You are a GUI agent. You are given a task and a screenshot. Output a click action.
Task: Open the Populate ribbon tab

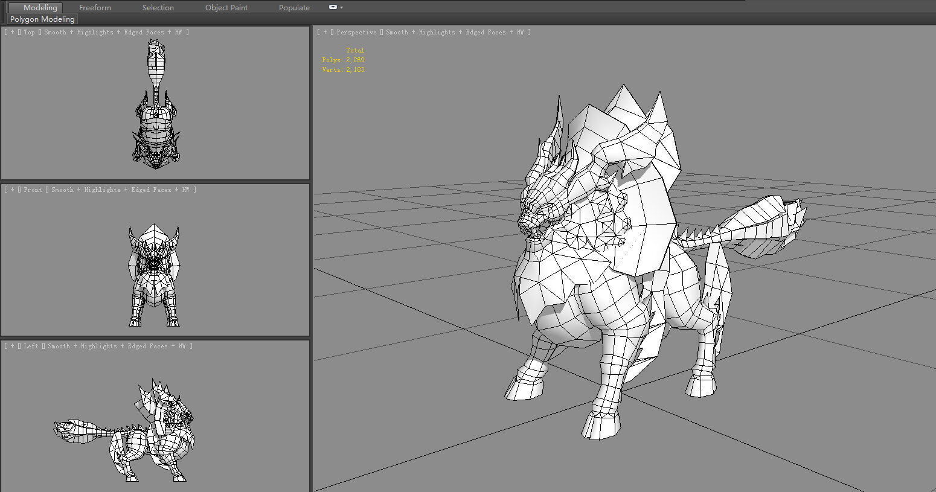click(x=294, y=7)
